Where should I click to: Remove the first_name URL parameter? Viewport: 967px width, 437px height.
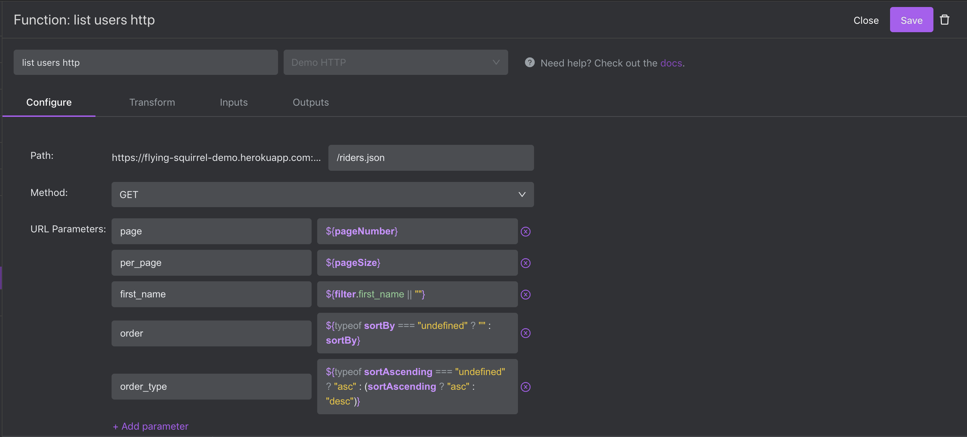pos(526,294)
